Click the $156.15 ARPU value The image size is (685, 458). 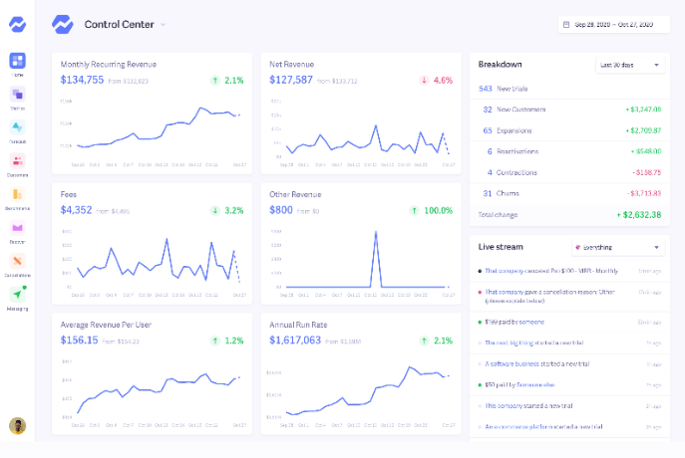[x=79, y=341]
